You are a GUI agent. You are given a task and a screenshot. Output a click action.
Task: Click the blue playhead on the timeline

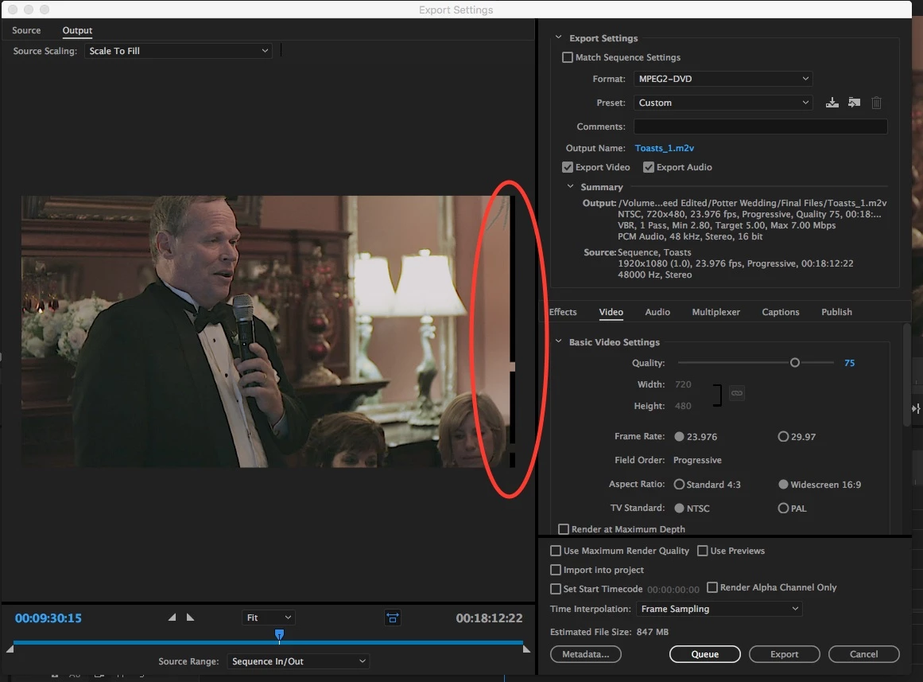pyautogui.click(x=280, y=634)
